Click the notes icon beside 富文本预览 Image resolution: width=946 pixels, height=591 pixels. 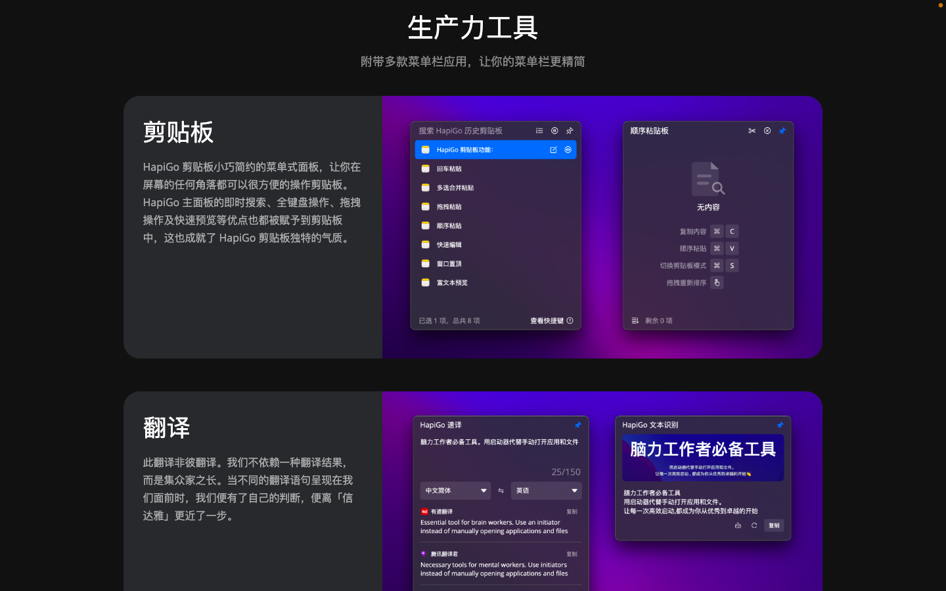click(x=426, y=283)
